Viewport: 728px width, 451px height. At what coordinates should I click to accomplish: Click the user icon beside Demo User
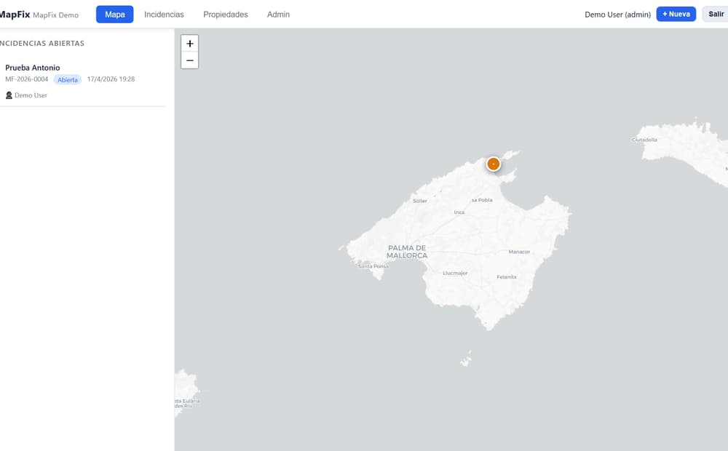(x=9, y=95)
